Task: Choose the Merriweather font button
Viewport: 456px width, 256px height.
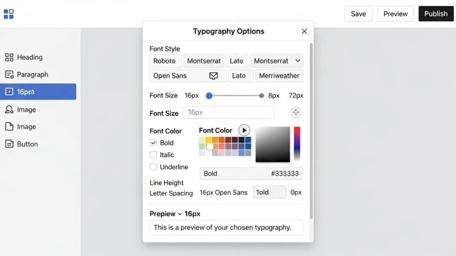Action: pos(279,76)
